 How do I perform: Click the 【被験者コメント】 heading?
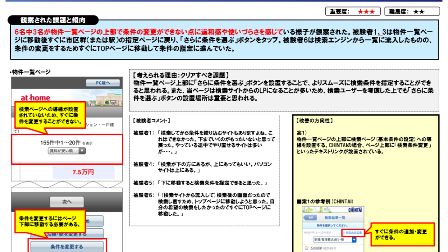(152, 120)
